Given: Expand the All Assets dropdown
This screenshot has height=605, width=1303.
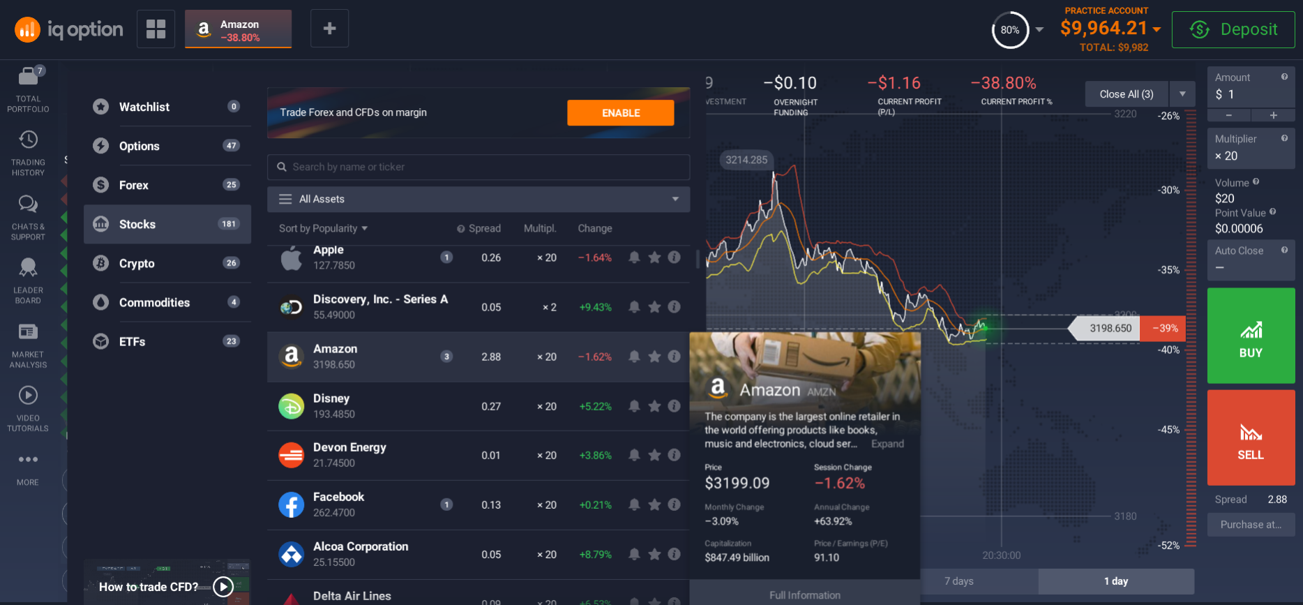Looking at the screenshot, I should [479, 199].
